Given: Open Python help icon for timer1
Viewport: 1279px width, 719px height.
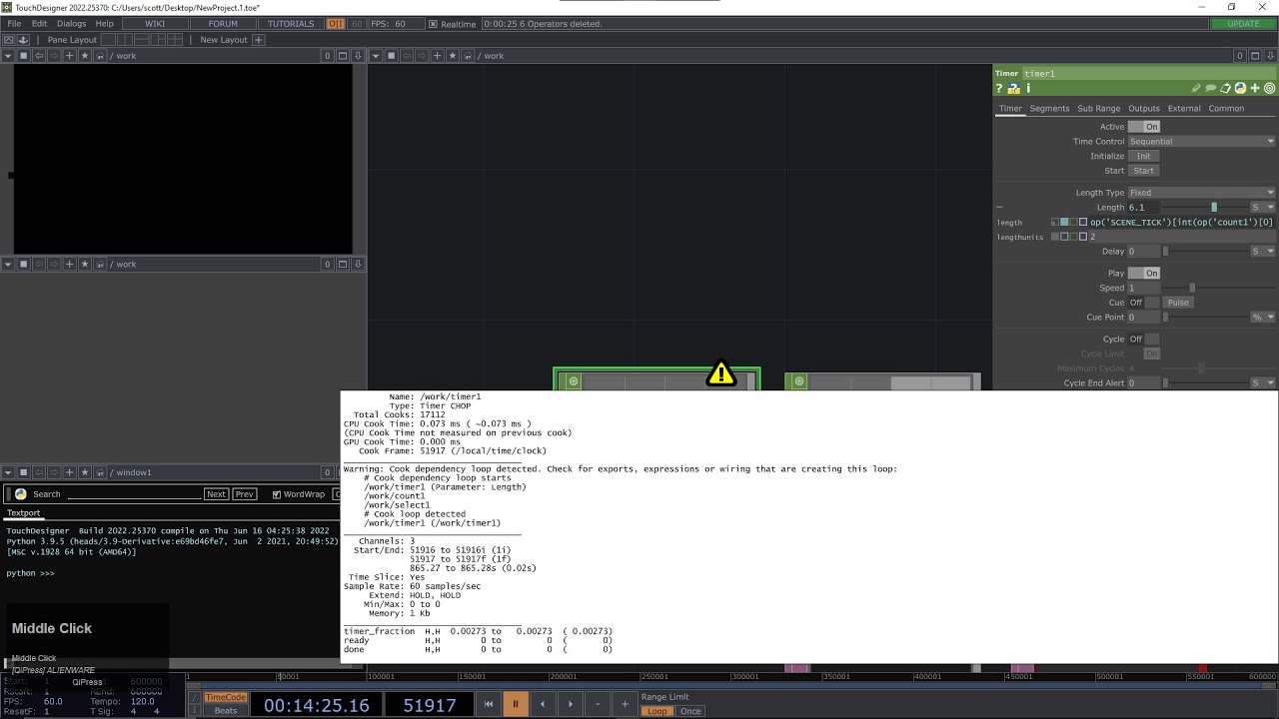Looking at the screenshot, I should point(1013,89).
